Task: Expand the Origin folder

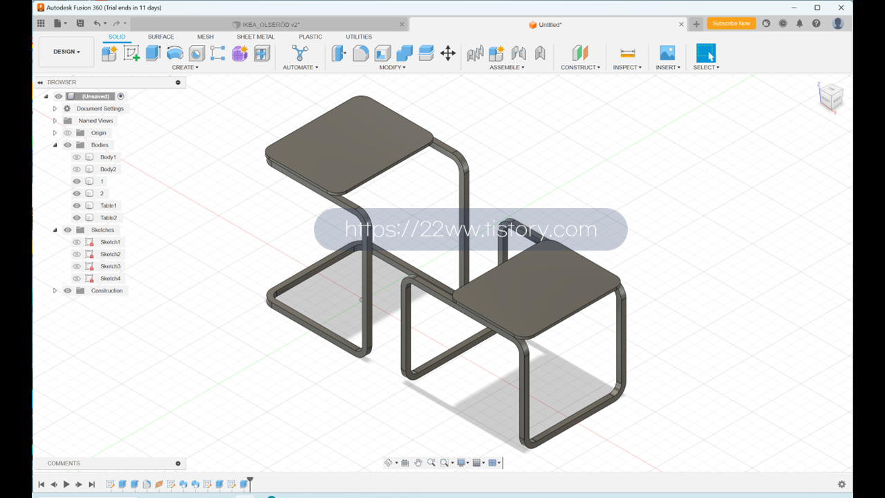Action: [x=55, y=133]
